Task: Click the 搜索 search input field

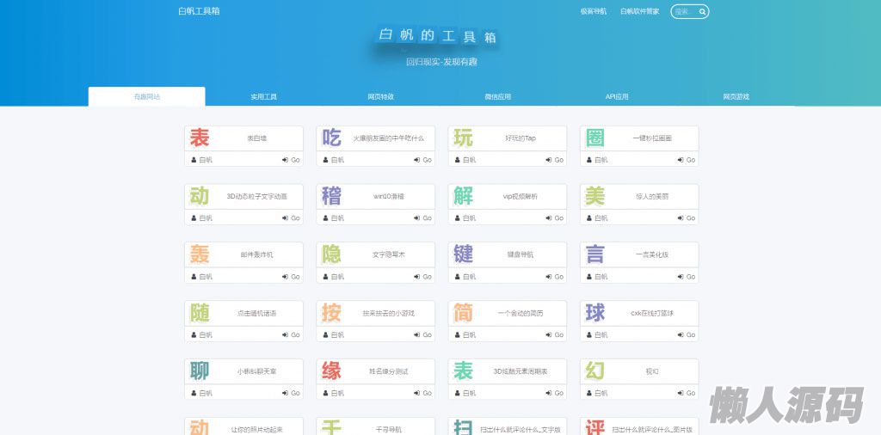Action: pos(684,12)
